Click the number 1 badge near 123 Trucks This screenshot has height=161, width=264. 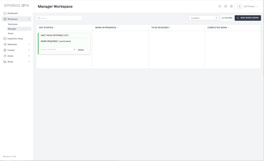pos(239,7)
